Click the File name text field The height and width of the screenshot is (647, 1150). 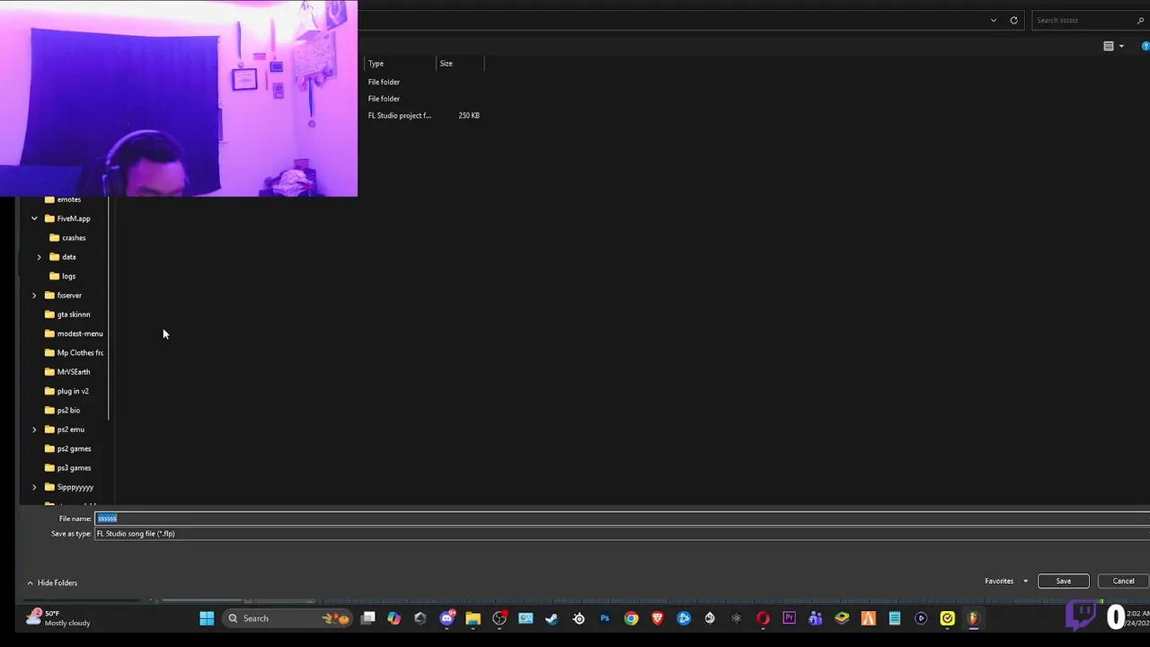[x=622, y=518]
